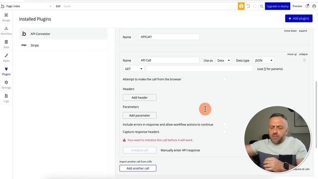Enable Capture response headers checkbox

click(225, 132)
